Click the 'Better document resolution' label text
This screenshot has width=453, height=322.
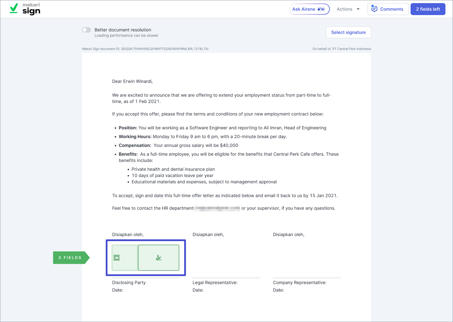tap(123, 30)
